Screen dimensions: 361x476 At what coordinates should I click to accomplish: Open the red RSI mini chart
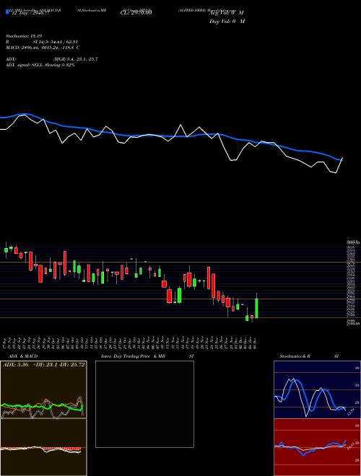[317, 447]
